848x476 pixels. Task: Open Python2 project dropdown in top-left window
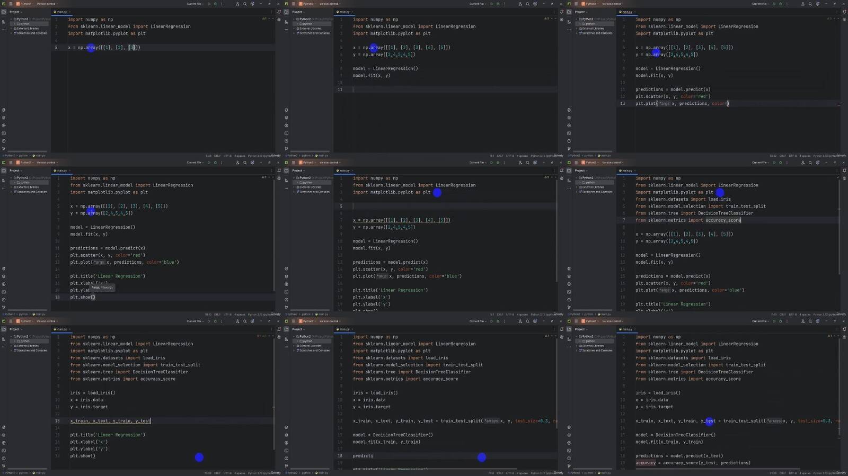(x=24, y=4)
